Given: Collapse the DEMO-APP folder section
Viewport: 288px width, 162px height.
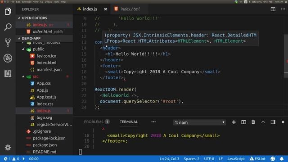Looking at the screenshot, I should click(44, 38).
